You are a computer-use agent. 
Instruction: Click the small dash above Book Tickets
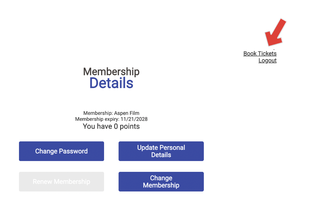coord(274,49)
